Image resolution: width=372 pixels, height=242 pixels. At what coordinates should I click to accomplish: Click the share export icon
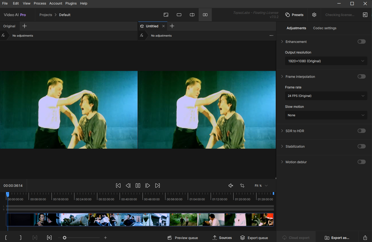[365, 238]
